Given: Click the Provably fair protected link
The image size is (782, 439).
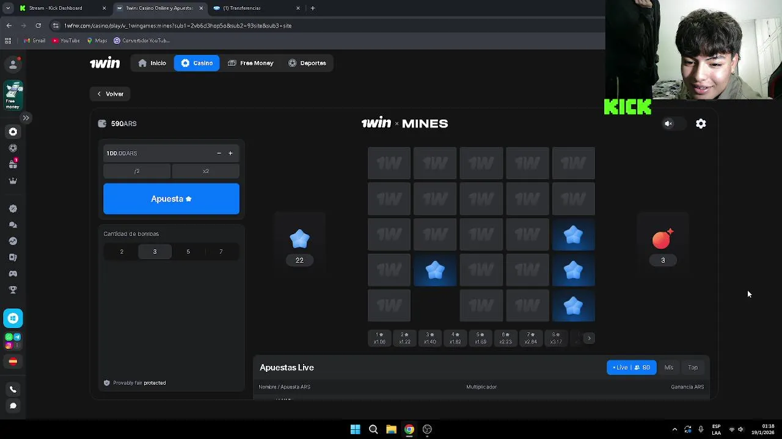Looking at the screenshot, I should 135,383.
